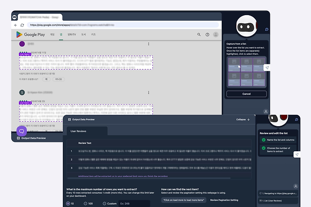Open three-dot menu on second review
Screen dimensions: 311x207
(x=148, y=93)
